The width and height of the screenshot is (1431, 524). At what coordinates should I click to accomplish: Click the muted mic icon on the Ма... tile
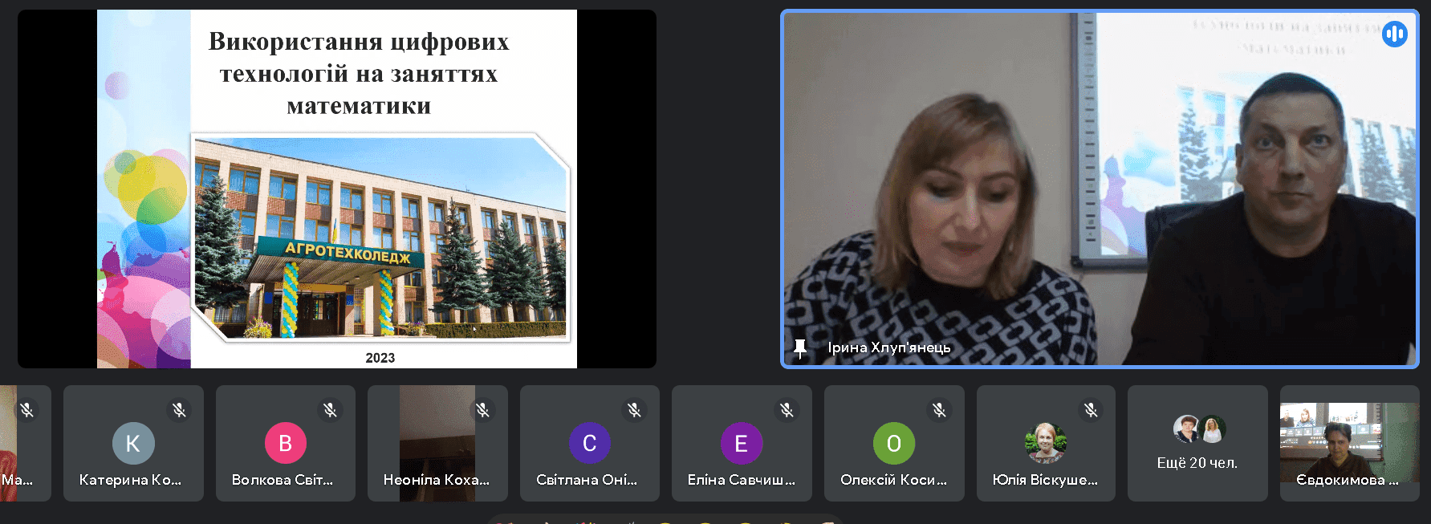(27, 410)
